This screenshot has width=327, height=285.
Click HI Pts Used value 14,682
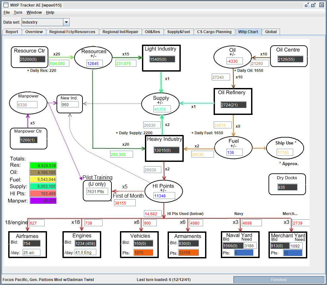[x=153, y=214]
